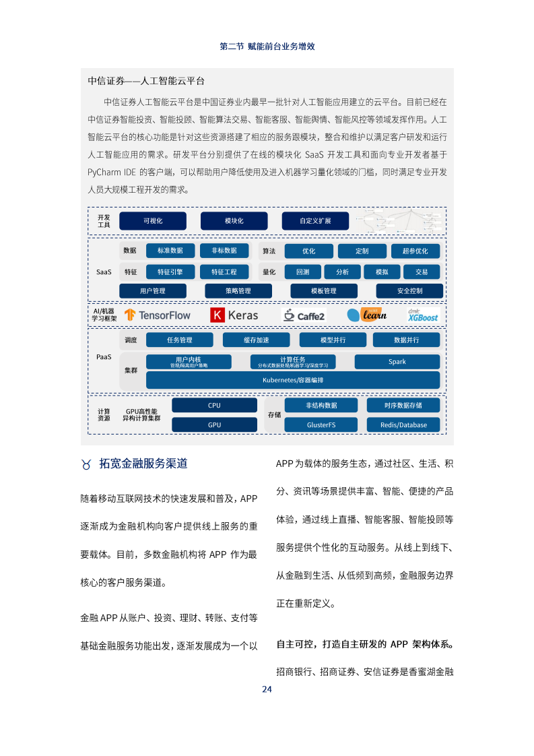Select the Spark block

point(397,362)
